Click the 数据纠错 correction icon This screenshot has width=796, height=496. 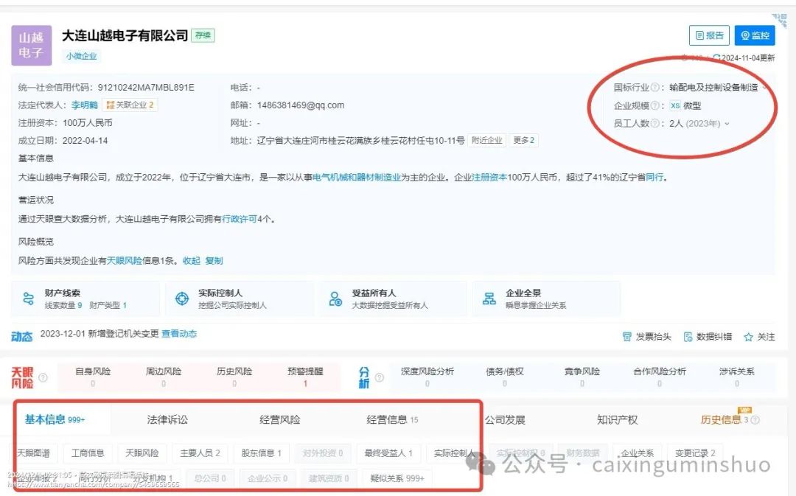tap(688, 337)
